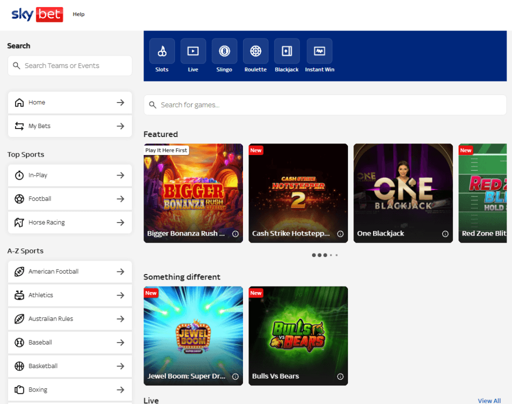Launch Red Zone Blitz game thumbnail
512x404 pixels.
tap(482, 193)
